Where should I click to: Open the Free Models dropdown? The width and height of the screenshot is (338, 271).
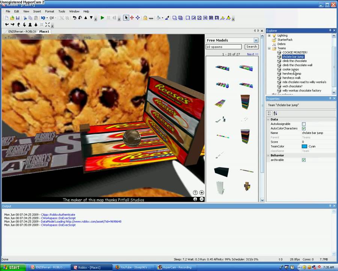256,40
